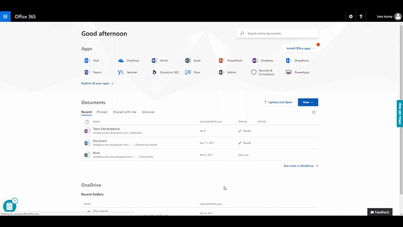Click the Word file icon of Document
The height and width of the screenshot is (227, 403).
(x=87, y=143)
